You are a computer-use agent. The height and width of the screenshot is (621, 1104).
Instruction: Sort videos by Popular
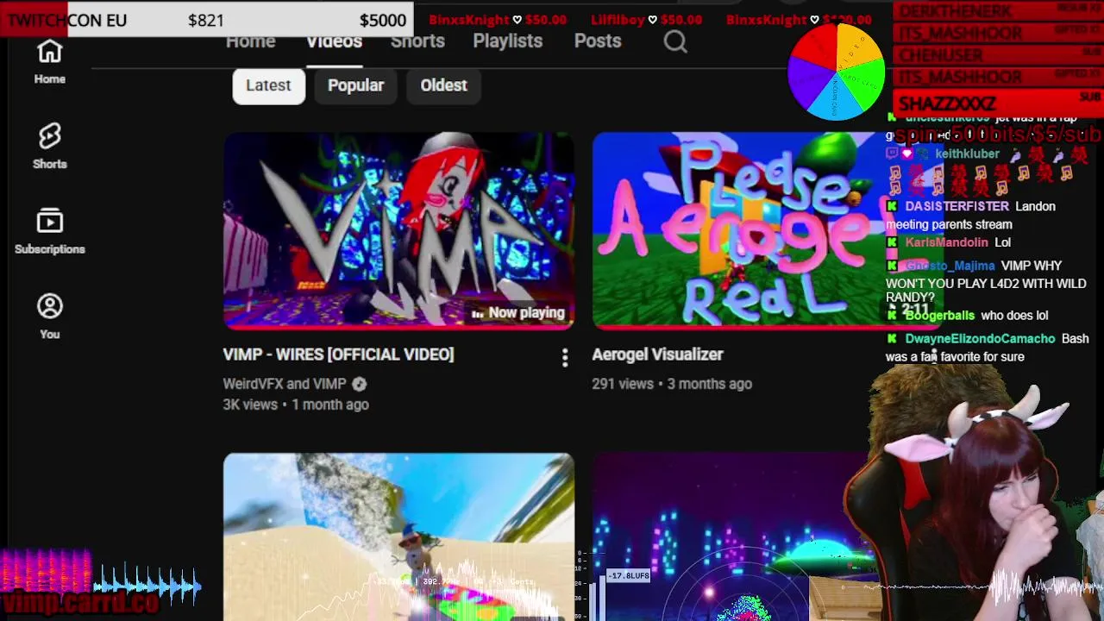[x=355, y=85]
